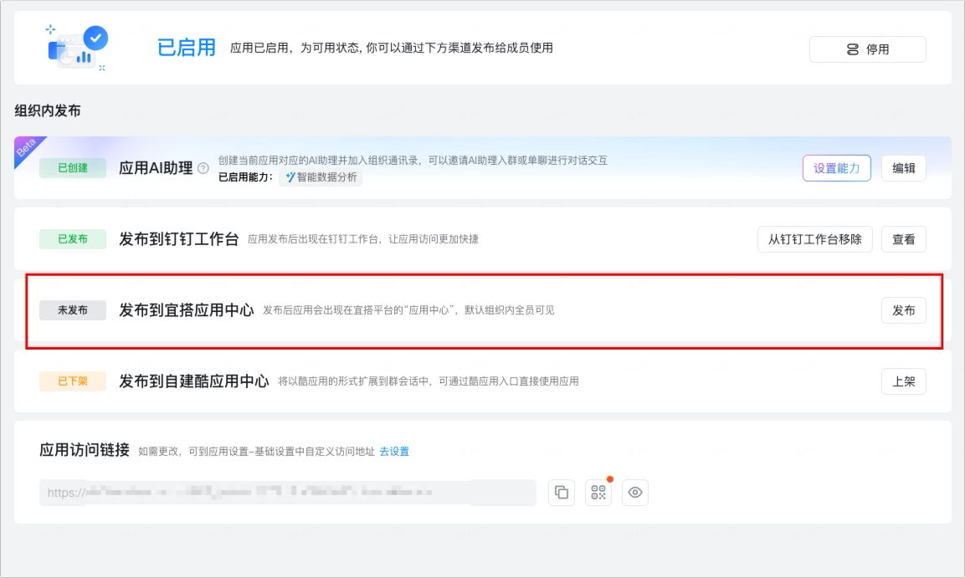Viewport: 965px width, 578px height.
Task: Follow the 去设置 link
Action: (x=394, y=452)
